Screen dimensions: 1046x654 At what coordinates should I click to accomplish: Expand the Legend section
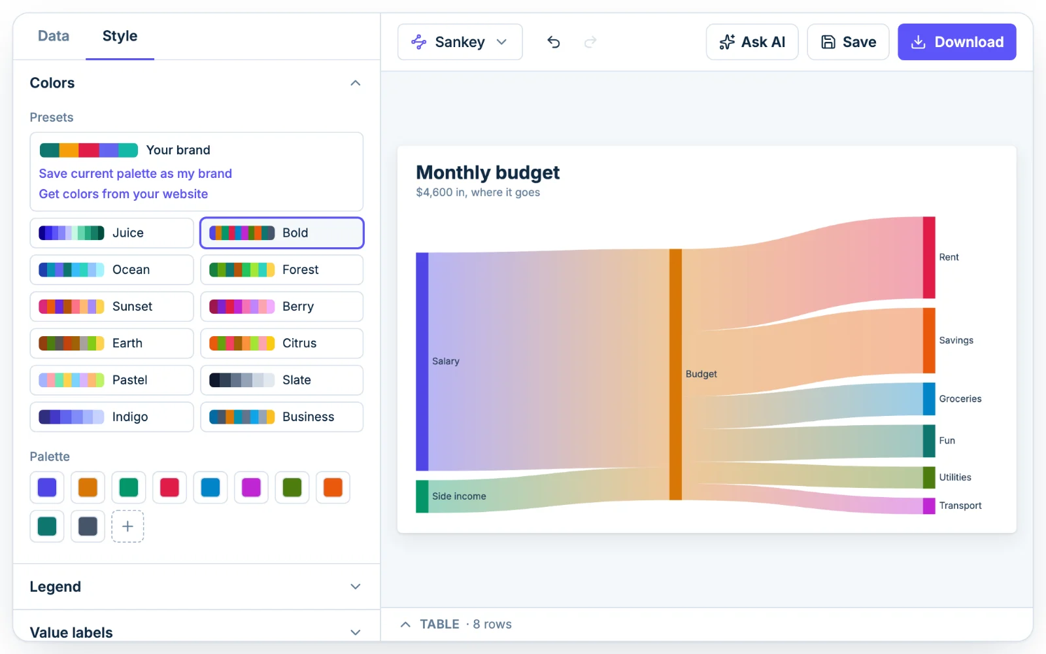(196, 587)
